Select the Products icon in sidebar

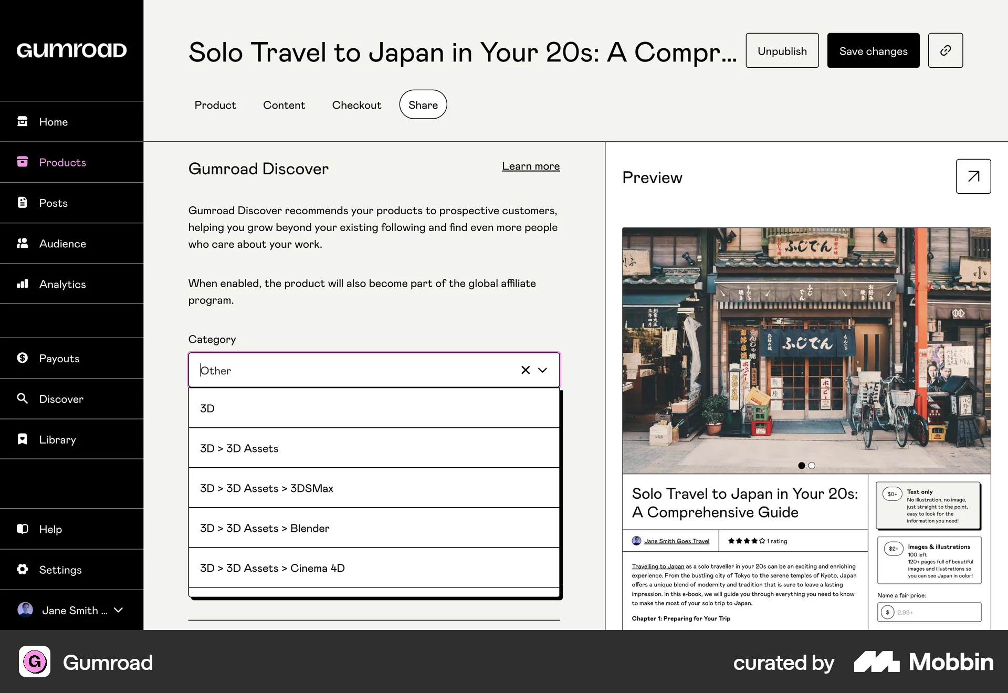click(23, 162)
